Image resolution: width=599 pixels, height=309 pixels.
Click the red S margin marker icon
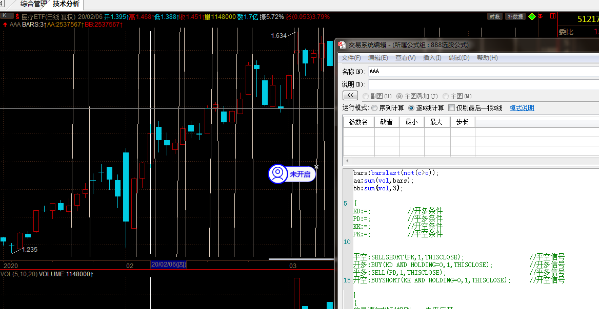click(x=17, y=17)
